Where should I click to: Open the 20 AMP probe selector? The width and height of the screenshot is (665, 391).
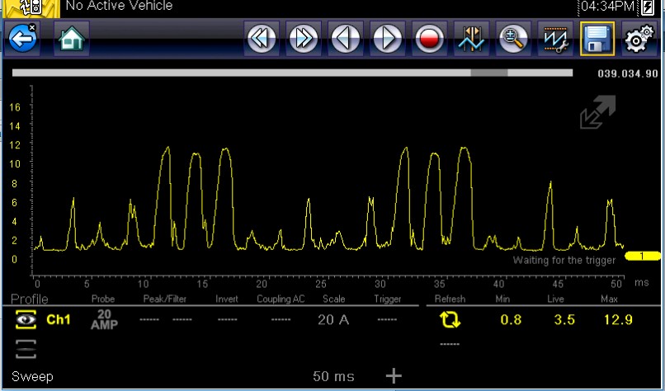pos(102,320)
